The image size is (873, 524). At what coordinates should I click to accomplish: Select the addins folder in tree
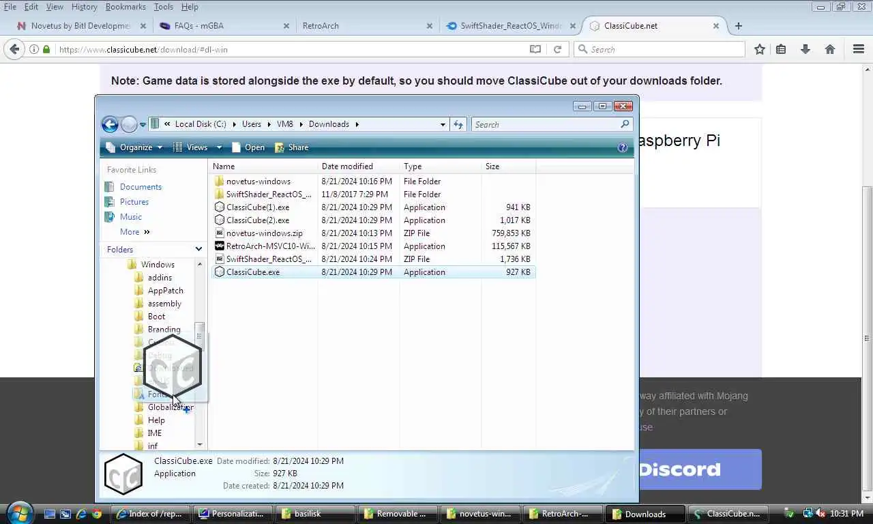[160, 278]
